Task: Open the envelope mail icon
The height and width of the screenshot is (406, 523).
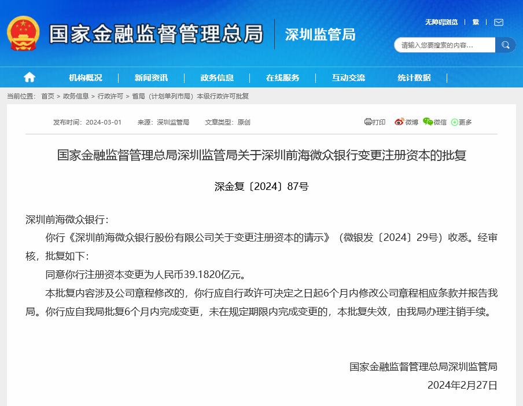Action: pyautogui.click(x=499, y=23)
